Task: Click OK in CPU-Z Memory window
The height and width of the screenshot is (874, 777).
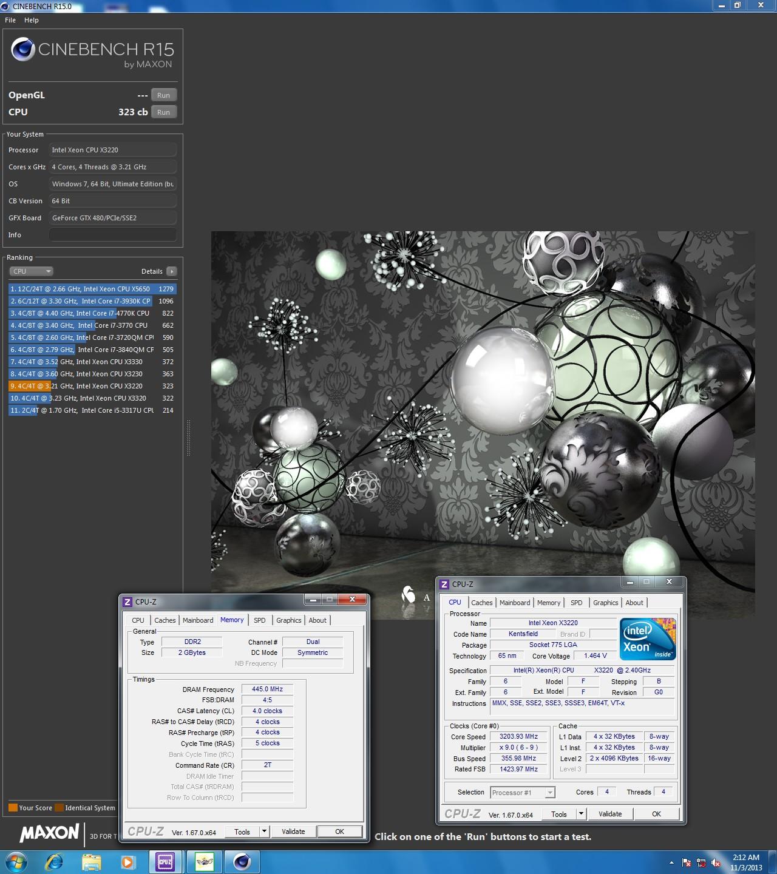Action: tap(339, 832)
